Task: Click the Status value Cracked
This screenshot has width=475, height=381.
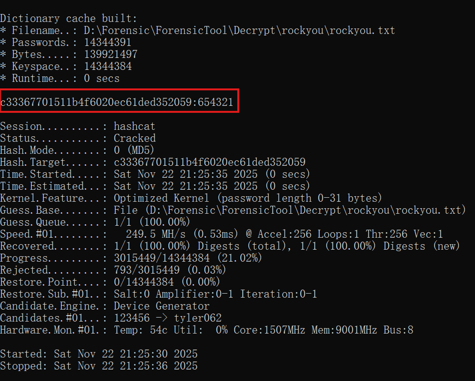Action: coord(134,138)
